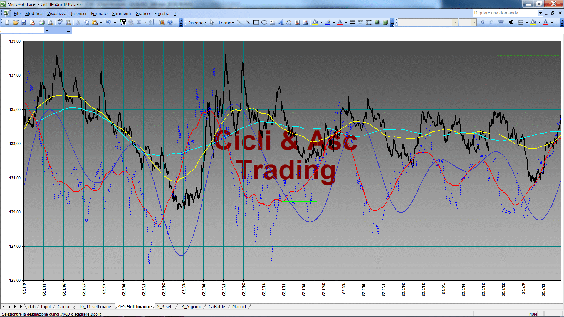Open the font name combo box
This screenshot has height=317, width=564.
click(x=428, y=22)
